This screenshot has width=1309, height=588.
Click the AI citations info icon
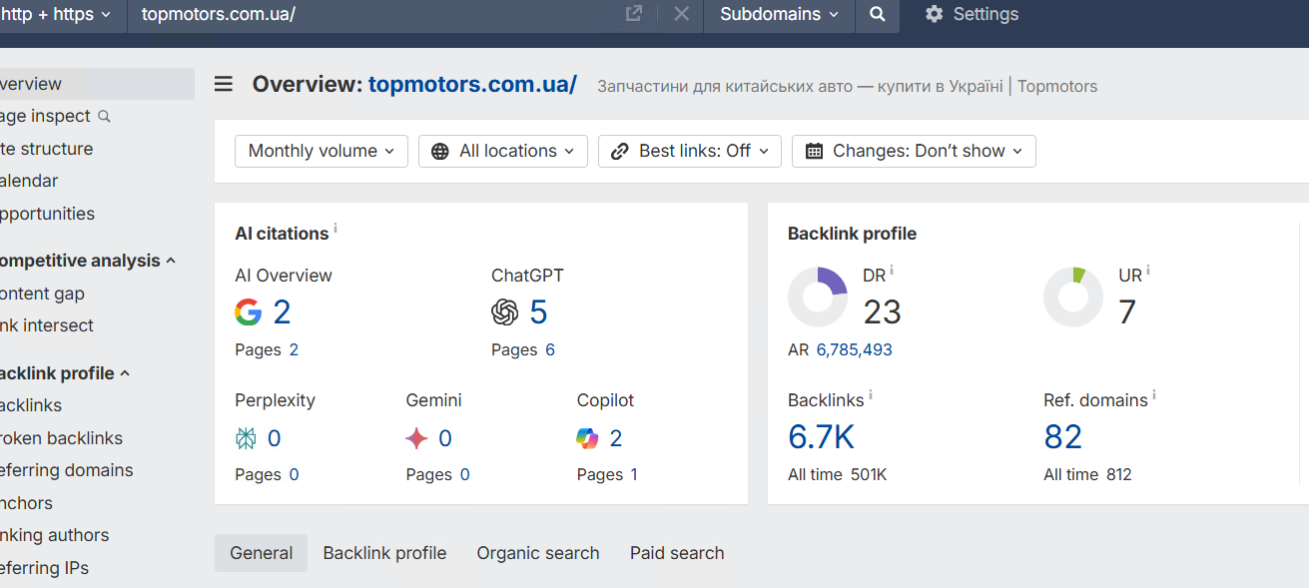pyautogui.click(x=335, y=229)
